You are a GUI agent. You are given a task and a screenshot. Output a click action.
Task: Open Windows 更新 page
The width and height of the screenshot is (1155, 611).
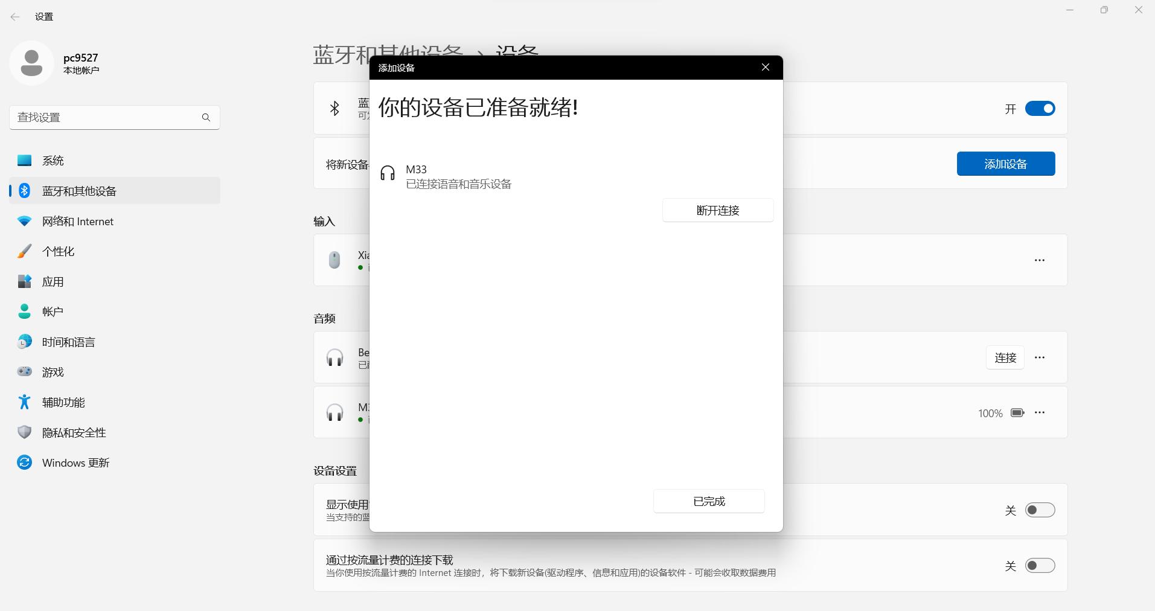click(x=75, y=462)
